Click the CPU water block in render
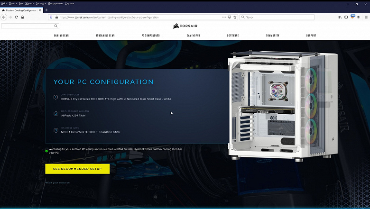The image size is (370, 209). [x=278, y=91]
